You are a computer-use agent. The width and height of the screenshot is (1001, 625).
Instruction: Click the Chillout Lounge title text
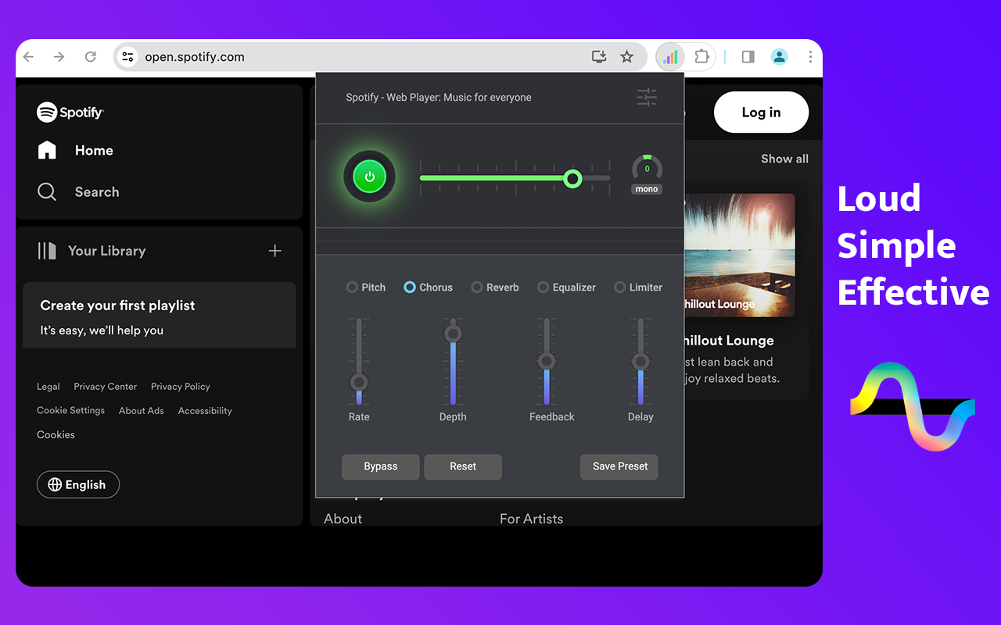(730, 341)
